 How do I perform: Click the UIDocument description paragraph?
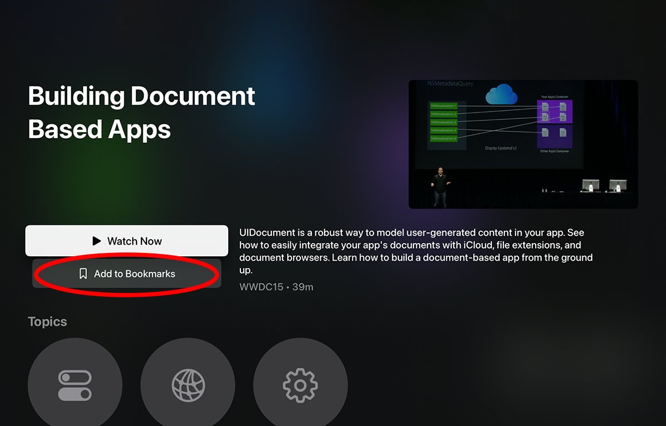point(416,251)
